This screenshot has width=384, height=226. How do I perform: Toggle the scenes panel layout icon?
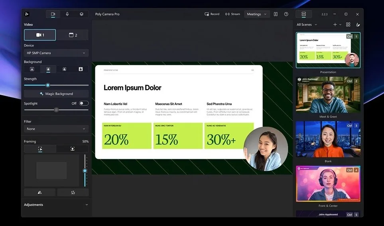coord(304,14)
